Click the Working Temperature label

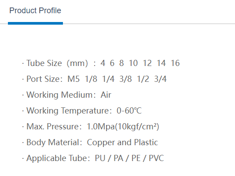coord(69,111)
